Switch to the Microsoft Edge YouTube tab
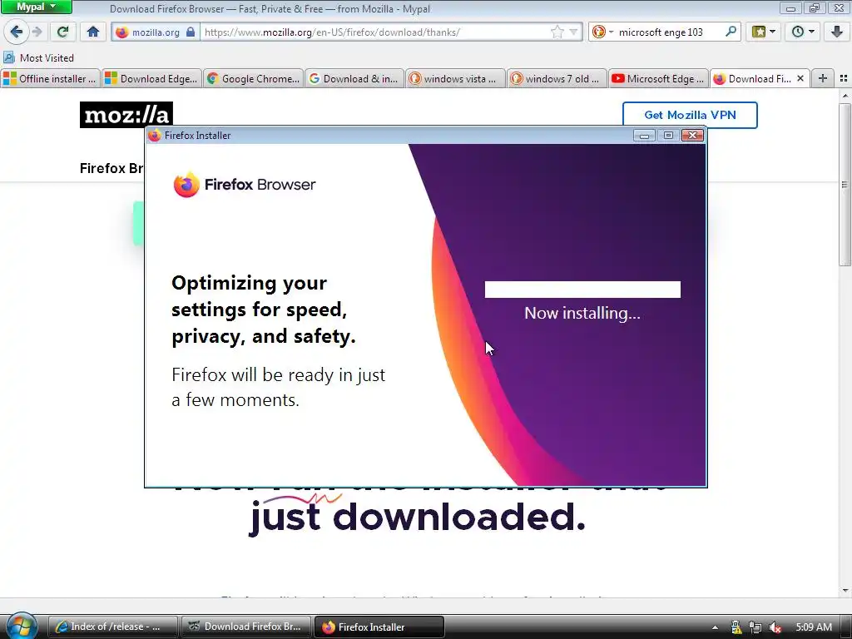Image resolution: width=852 pixels, height=639 pixels. click(659, 79)
